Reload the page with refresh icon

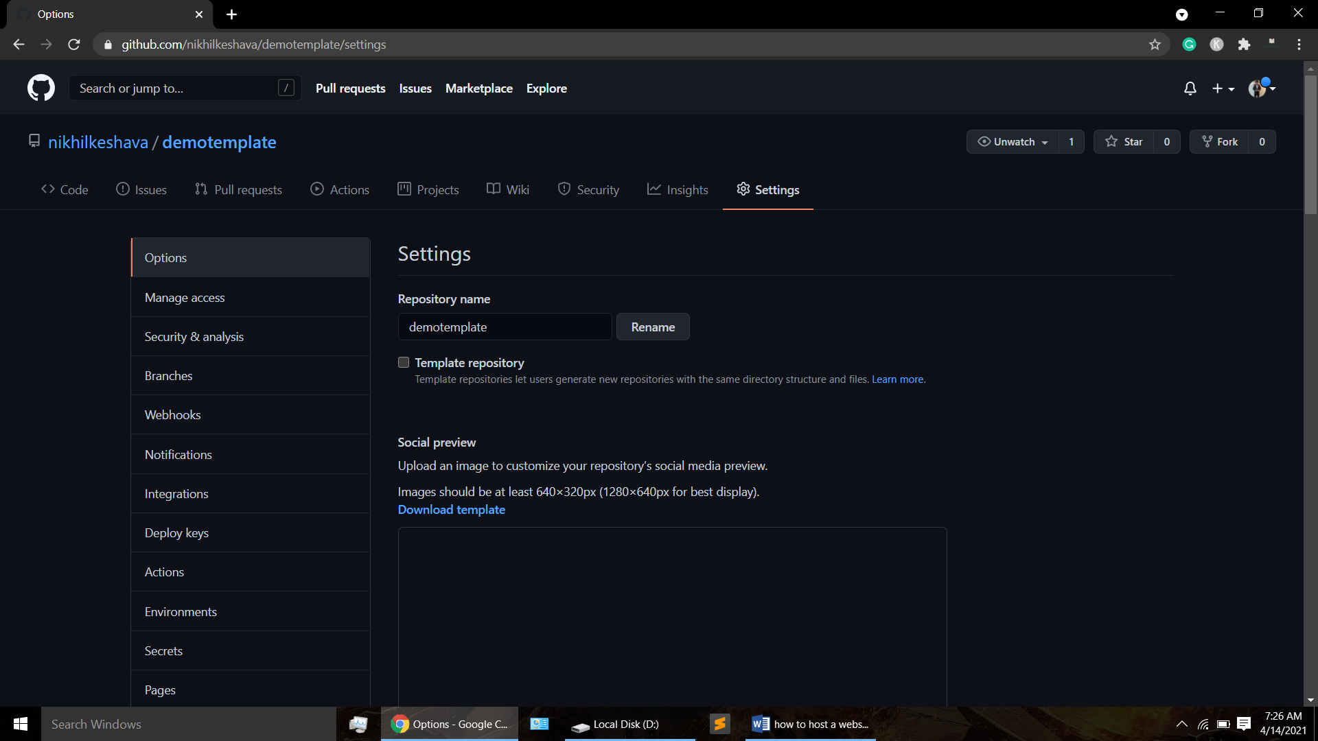click(74, 45)
